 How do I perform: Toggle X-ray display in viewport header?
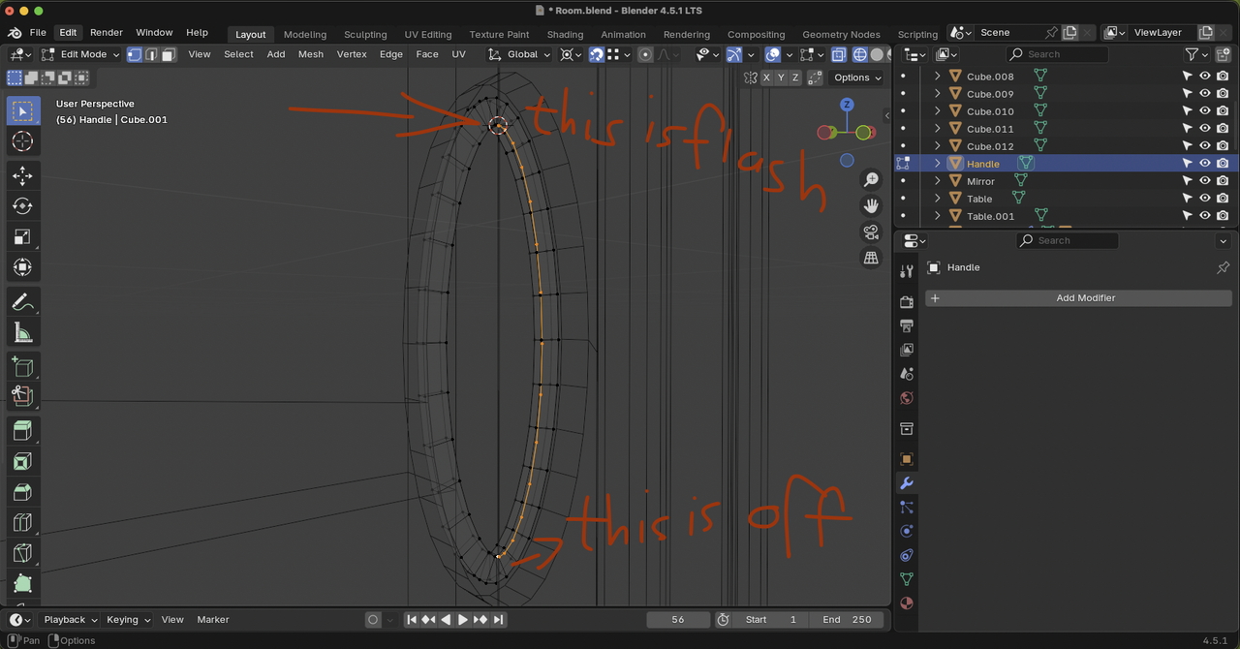839,54
